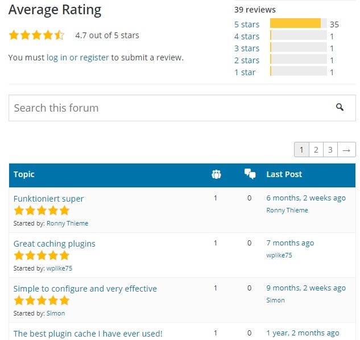Open the register link

(94, 58)
